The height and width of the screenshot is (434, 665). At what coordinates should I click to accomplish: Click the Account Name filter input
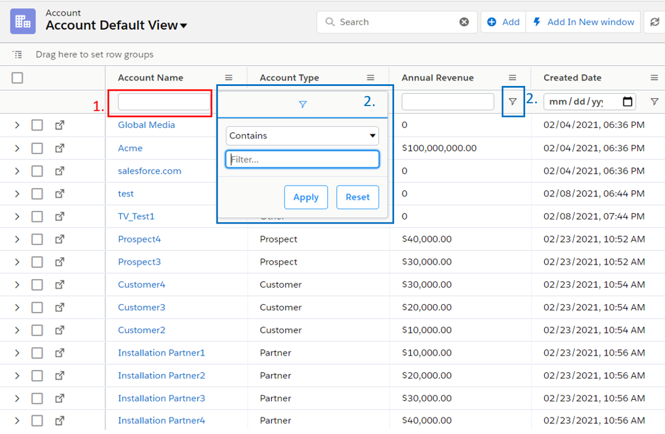164,102
